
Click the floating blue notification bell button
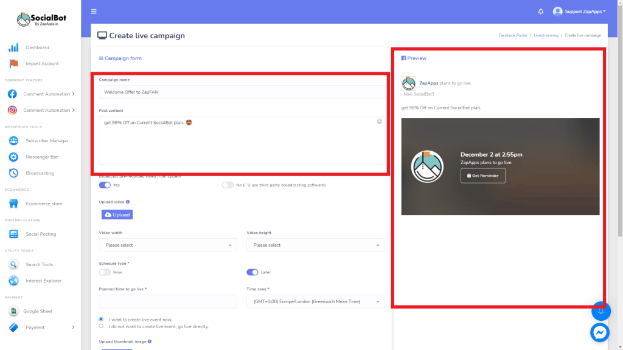point(600,311)
